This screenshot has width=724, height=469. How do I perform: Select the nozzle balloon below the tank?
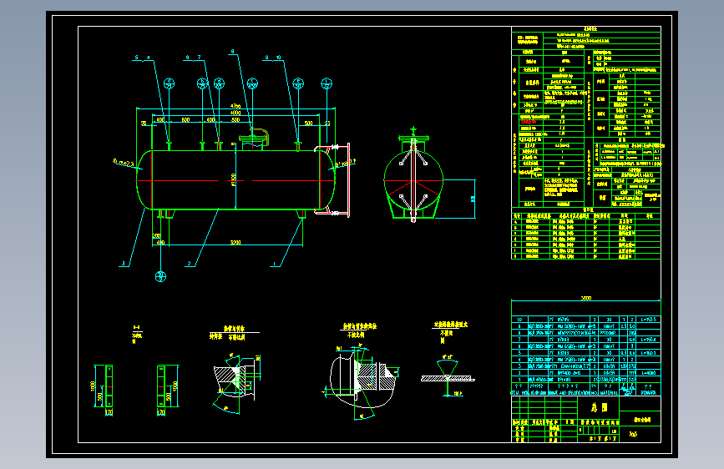tap(160, 276)
